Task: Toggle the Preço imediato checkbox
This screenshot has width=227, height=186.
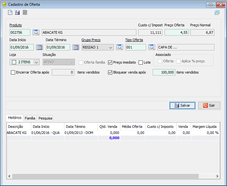Action: [110, 62]
